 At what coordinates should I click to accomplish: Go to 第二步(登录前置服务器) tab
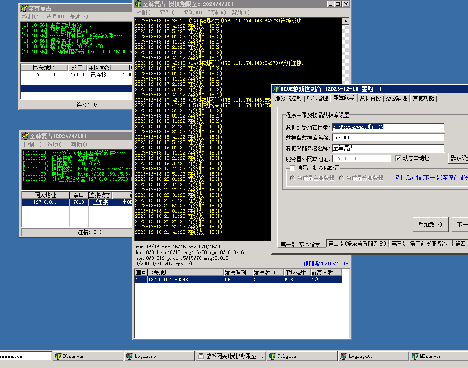[357, 243]
